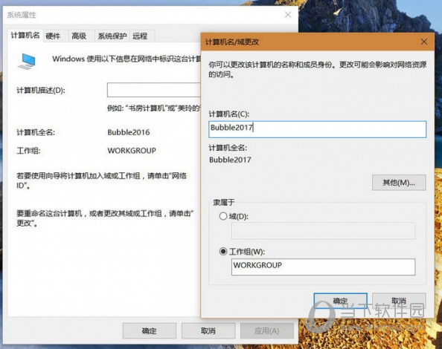Click the Bubble2016 full computer name text
The width and height of the screenshot is (442, 349).
(129, 132)
